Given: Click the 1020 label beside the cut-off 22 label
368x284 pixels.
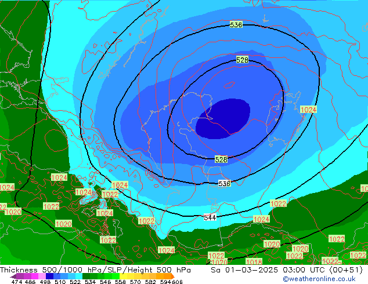Looking at the screenshot, I should [13, 212].
